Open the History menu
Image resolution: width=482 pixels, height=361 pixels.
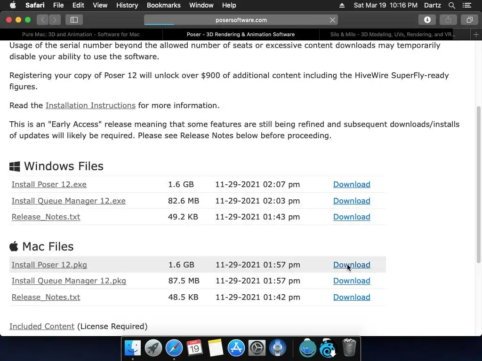pyautogui.click(x=127, y=5)
